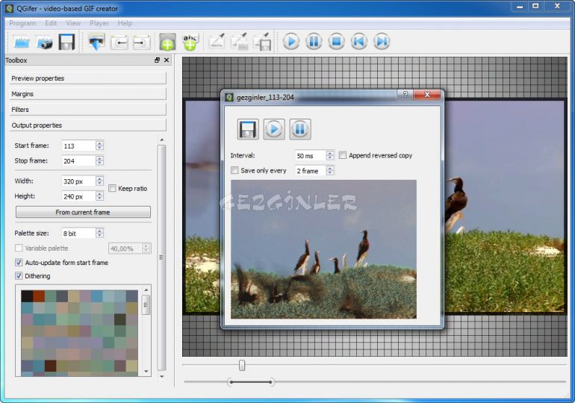575x403 pixels.
Task: Click the Start frame spinner arrows
Action: [100, 146]
